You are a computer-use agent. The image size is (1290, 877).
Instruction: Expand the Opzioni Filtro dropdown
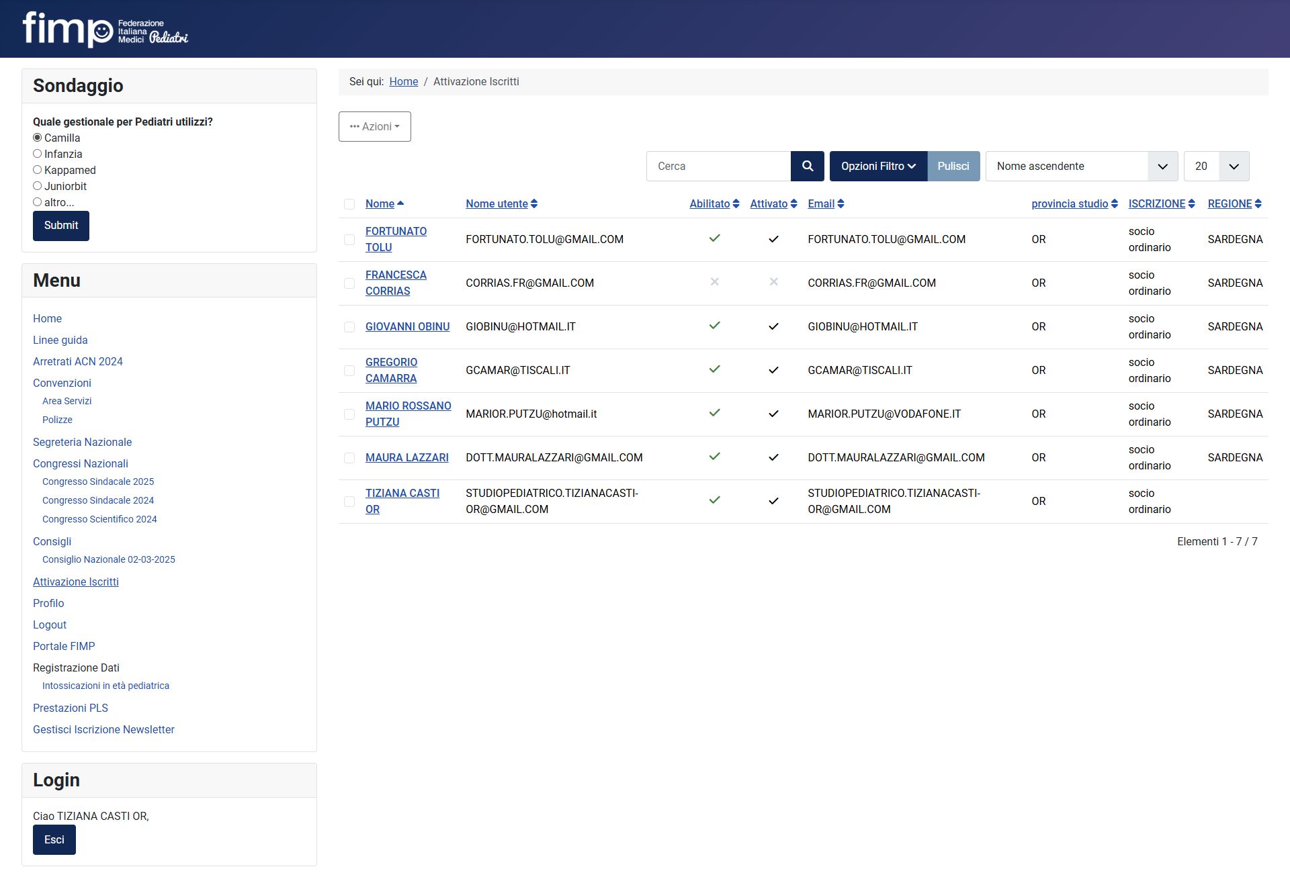point(878,166)
